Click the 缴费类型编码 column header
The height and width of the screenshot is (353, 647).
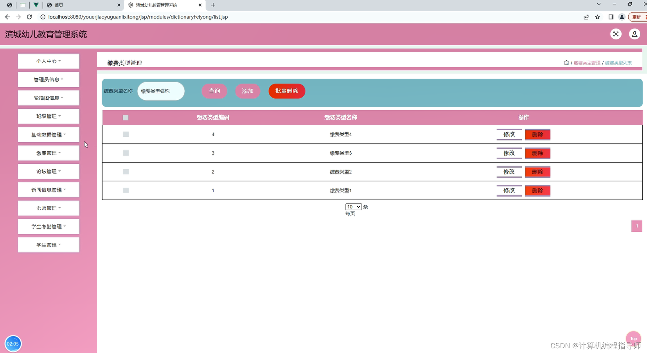(x=213, y=118)
